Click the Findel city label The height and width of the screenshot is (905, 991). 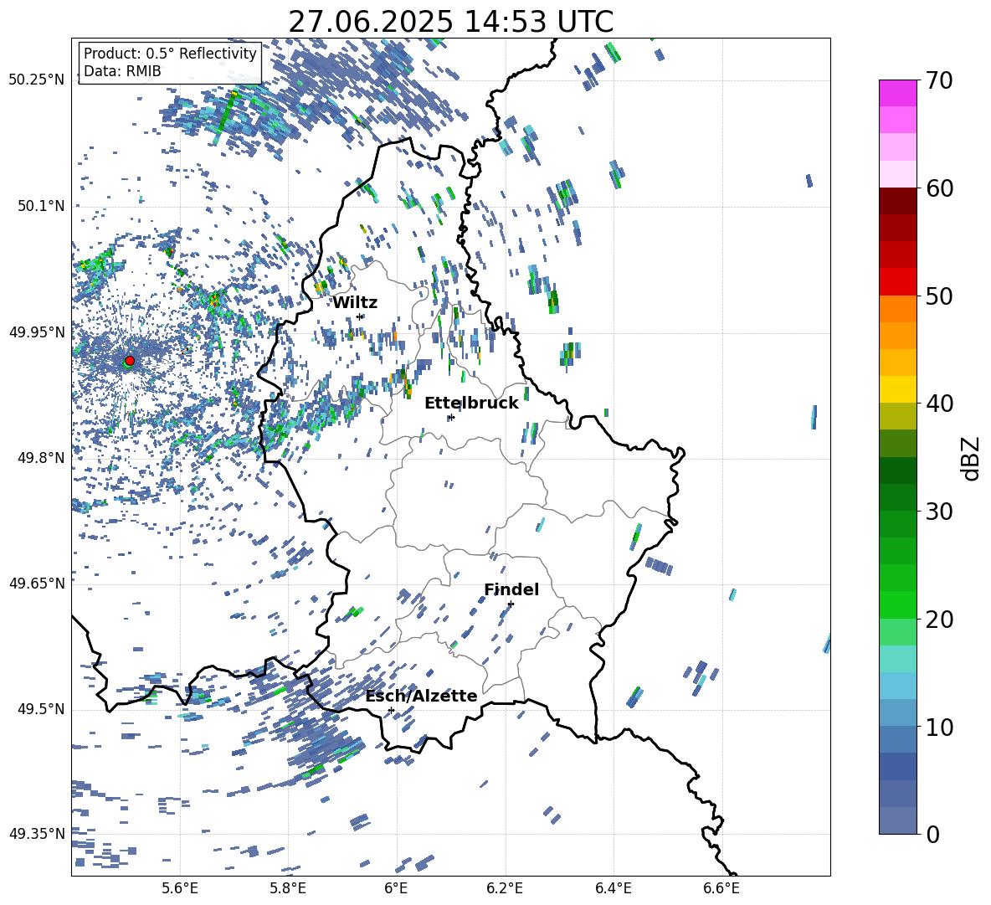tap(511, 589)
